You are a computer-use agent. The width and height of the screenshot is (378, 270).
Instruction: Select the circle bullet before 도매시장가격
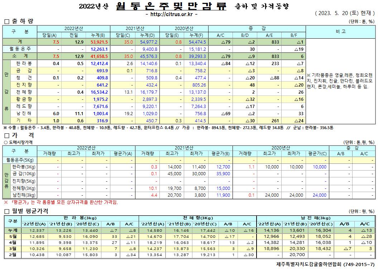click(5, 142)
